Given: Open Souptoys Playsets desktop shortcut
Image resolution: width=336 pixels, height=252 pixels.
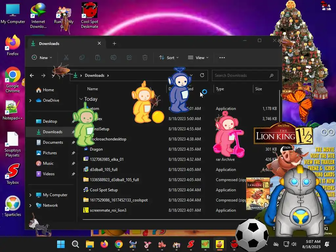Looking at the screenshot, I should tap(13, 144).
